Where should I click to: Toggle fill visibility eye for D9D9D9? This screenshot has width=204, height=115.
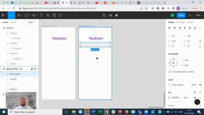[195, 97]
